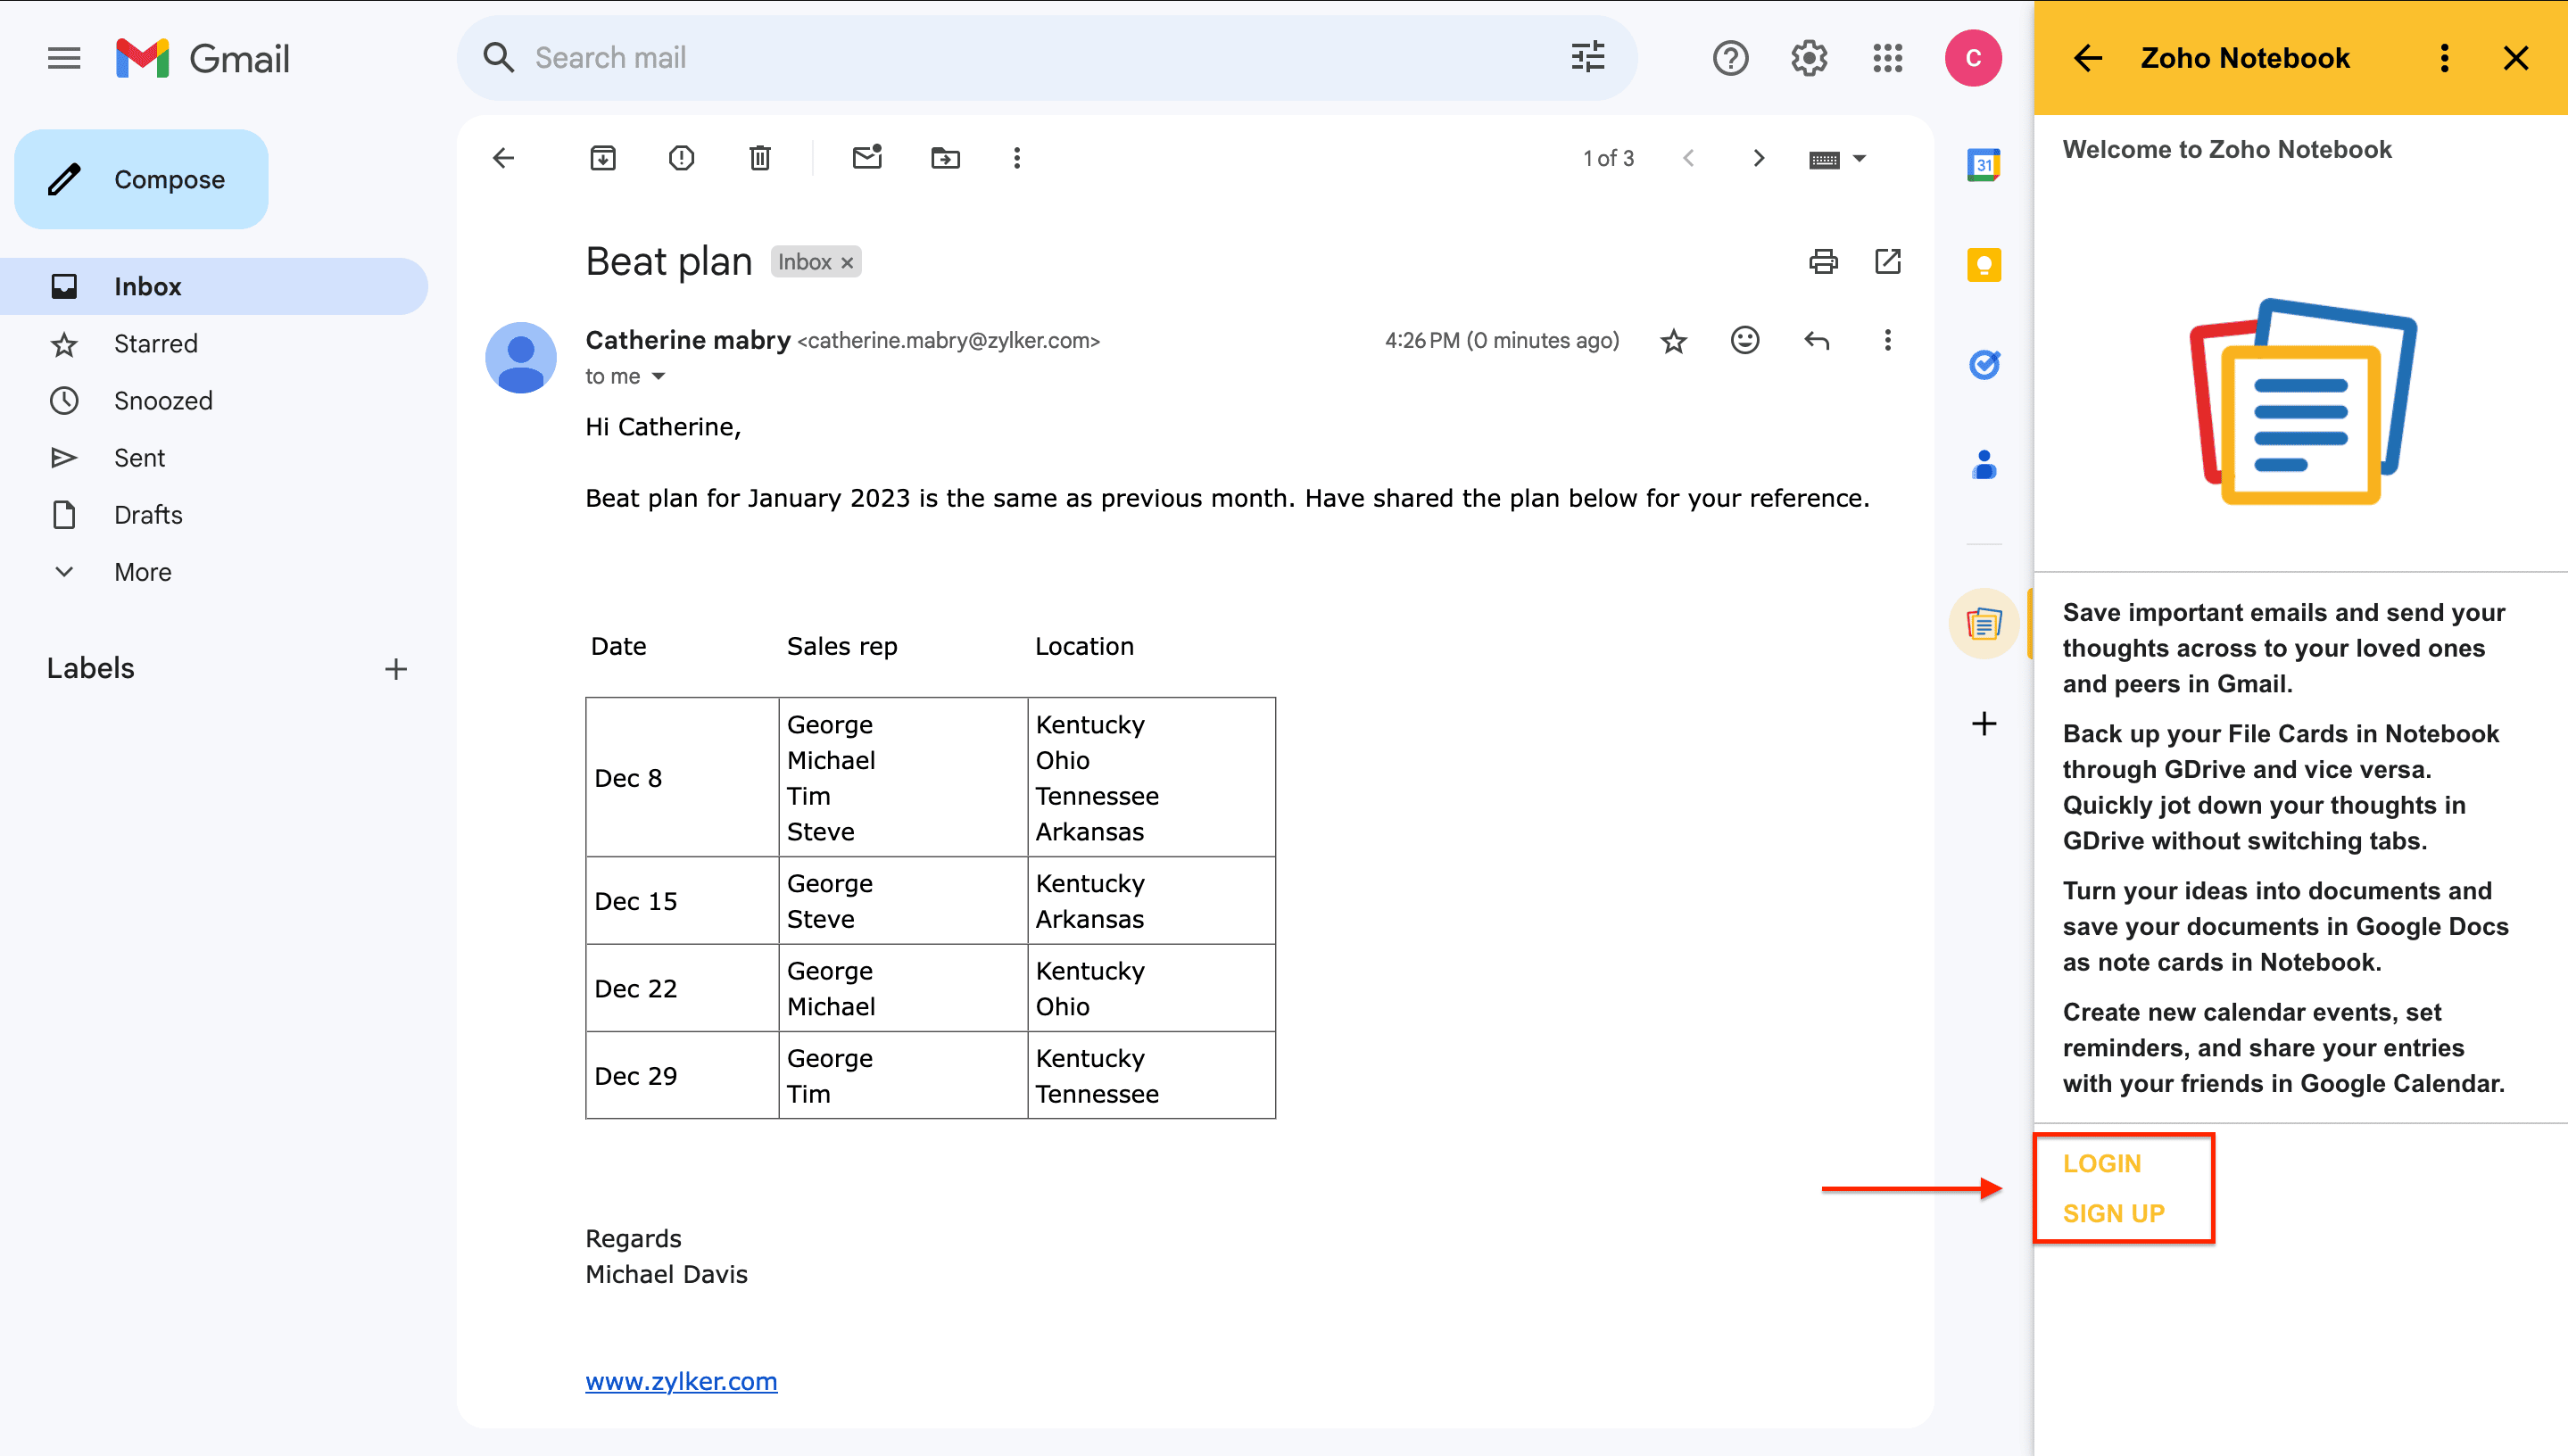2568x1456 pixels.
Task: Report this email as spam
Action: [x=681, y=158]
